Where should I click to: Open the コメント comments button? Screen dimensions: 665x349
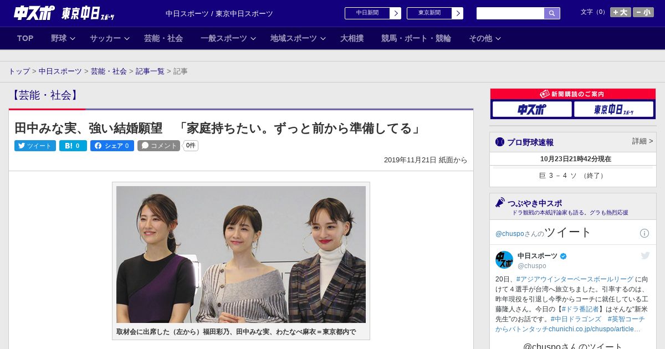(158, 146)
